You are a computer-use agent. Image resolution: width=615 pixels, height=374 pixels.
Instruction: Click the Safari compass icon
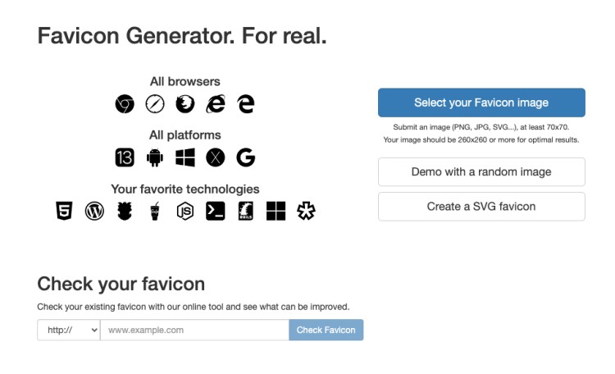(x=155, y=104)
